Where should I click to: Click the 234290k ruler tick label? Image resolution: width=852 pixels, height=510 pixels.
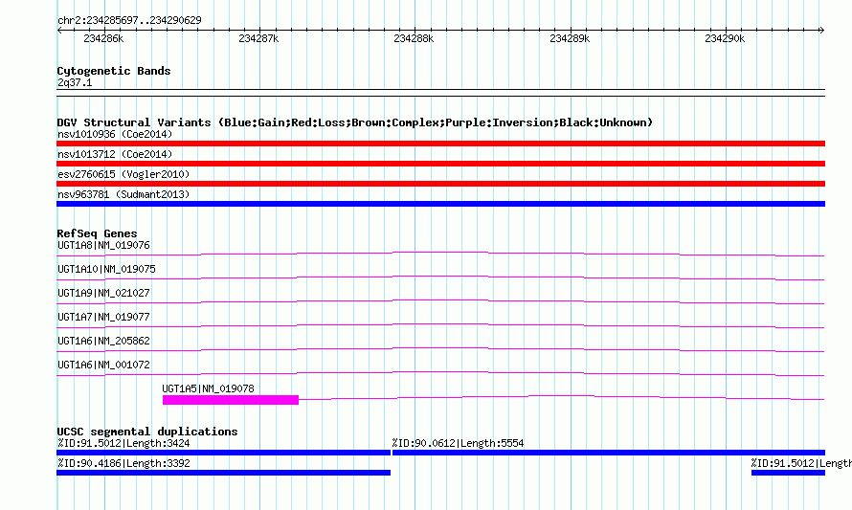click(x=725, y=38)
